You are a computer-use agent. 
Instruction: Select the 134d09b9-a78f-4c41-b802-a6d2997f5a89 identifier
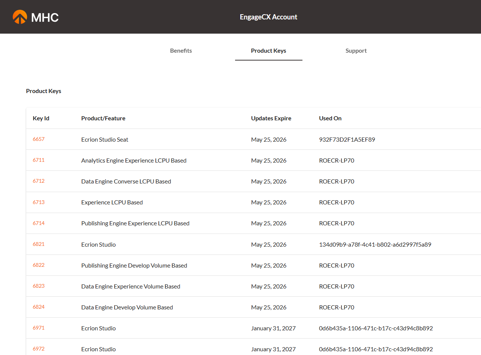click(375, 244)
